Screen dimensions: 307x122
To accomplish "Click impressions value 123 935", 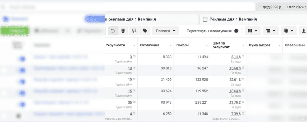I will 202,80.
